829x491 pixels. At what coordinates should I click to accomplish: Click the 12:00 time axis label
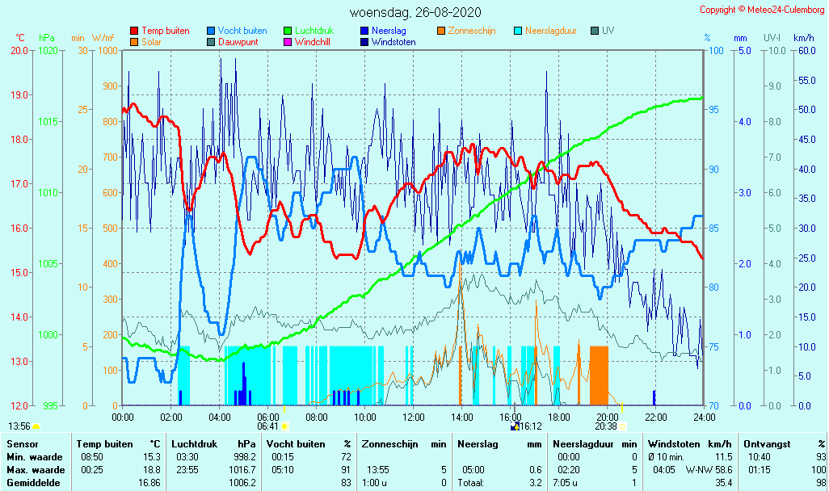coord(414,417)
